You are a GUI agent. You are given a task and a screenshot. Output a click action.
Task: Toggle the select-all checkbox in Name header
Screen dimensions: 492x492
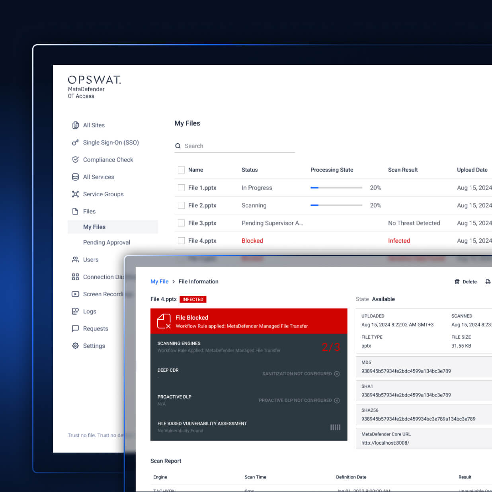(x=182, y=170)
